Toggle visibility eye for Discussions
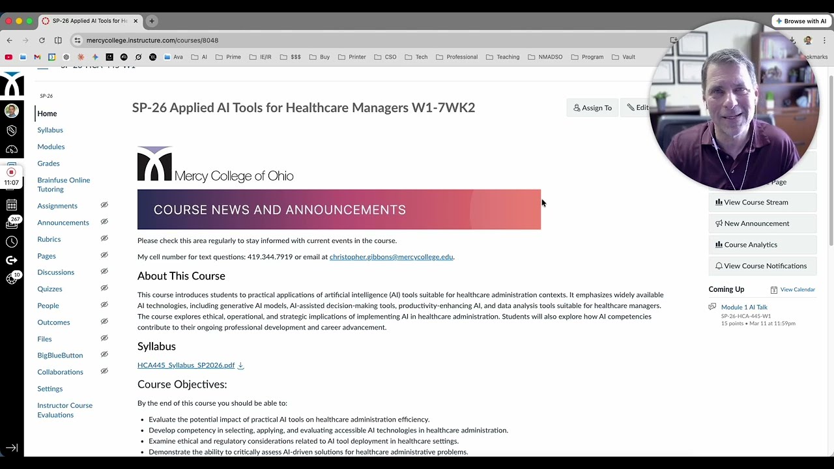This screenshot has height=469, width=834. click(104, 272)
